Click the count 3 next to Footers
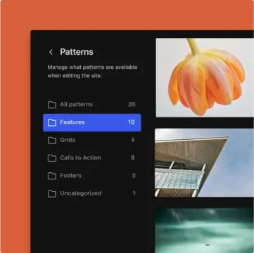 [x=134, y=176]
